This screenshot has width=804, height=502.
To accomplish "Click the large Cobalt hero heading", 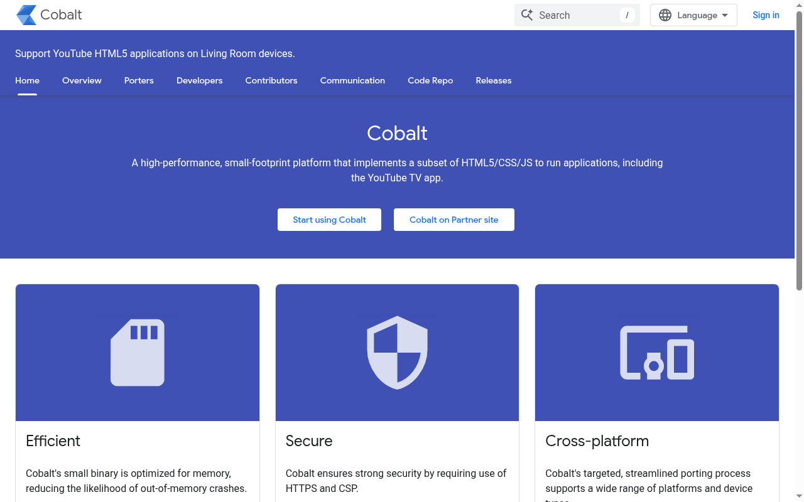I will click(x=397, y=133).
